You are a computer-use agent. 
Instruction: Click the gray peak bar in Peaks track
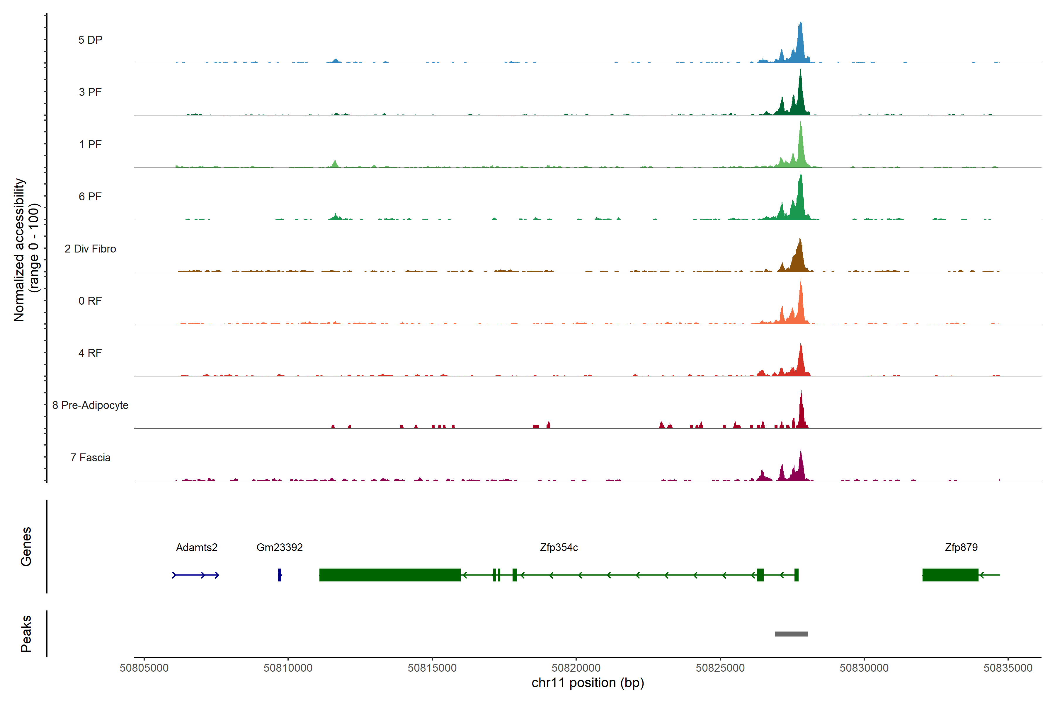(x=791, y=634)
